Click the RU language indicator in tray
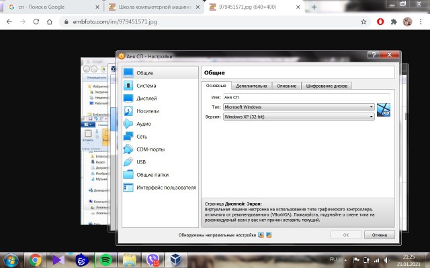 (333, 259)
